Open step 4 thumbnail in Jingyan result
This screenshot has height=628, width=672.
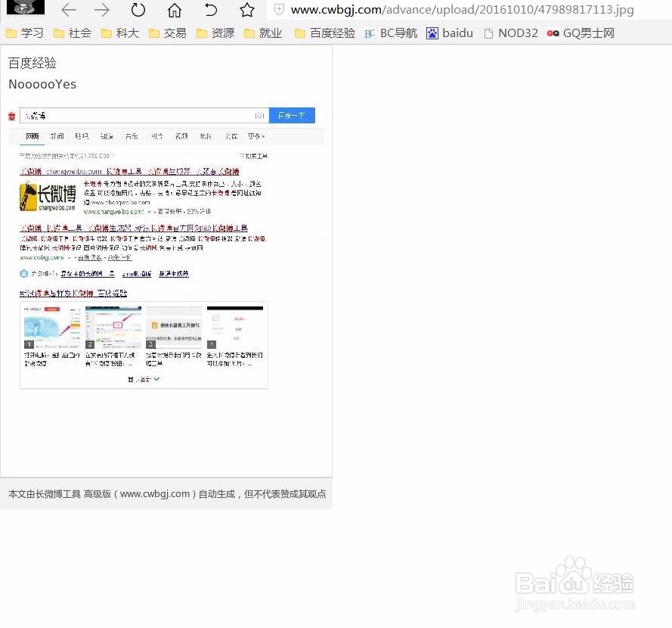[235, 328]
